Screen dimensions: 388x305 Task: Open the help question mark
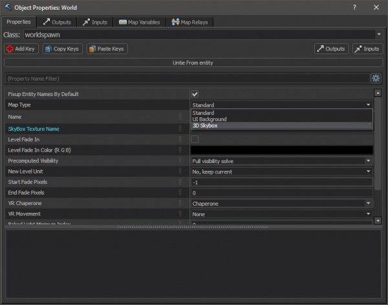point(354,7)
